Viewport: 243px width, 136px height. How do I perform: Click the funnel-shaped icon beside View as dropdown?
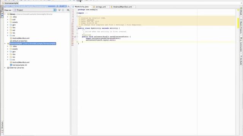click(59, 10)
